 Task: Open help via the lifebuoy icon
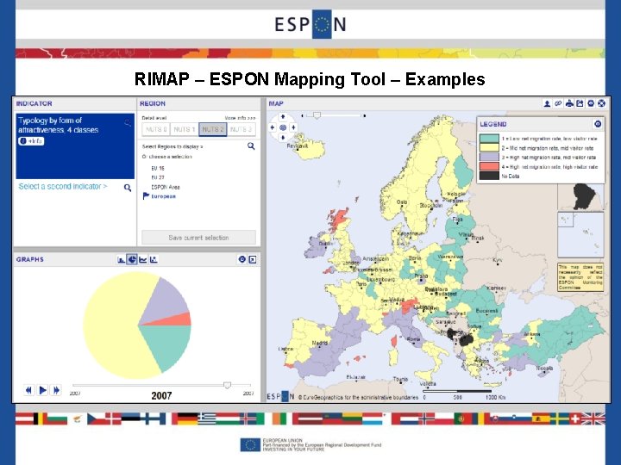(x=602, y=103)
